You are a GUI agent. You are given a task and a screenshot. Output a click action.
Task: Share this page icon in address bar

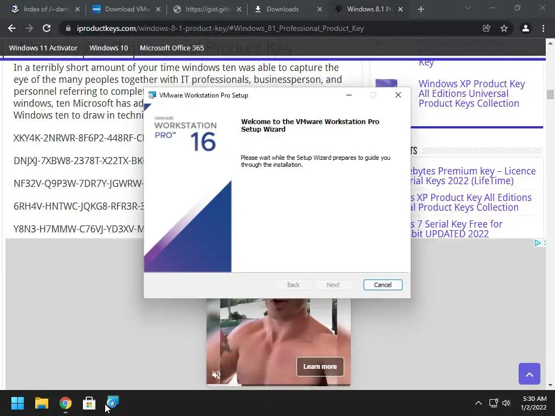click(x=486, y=28)
